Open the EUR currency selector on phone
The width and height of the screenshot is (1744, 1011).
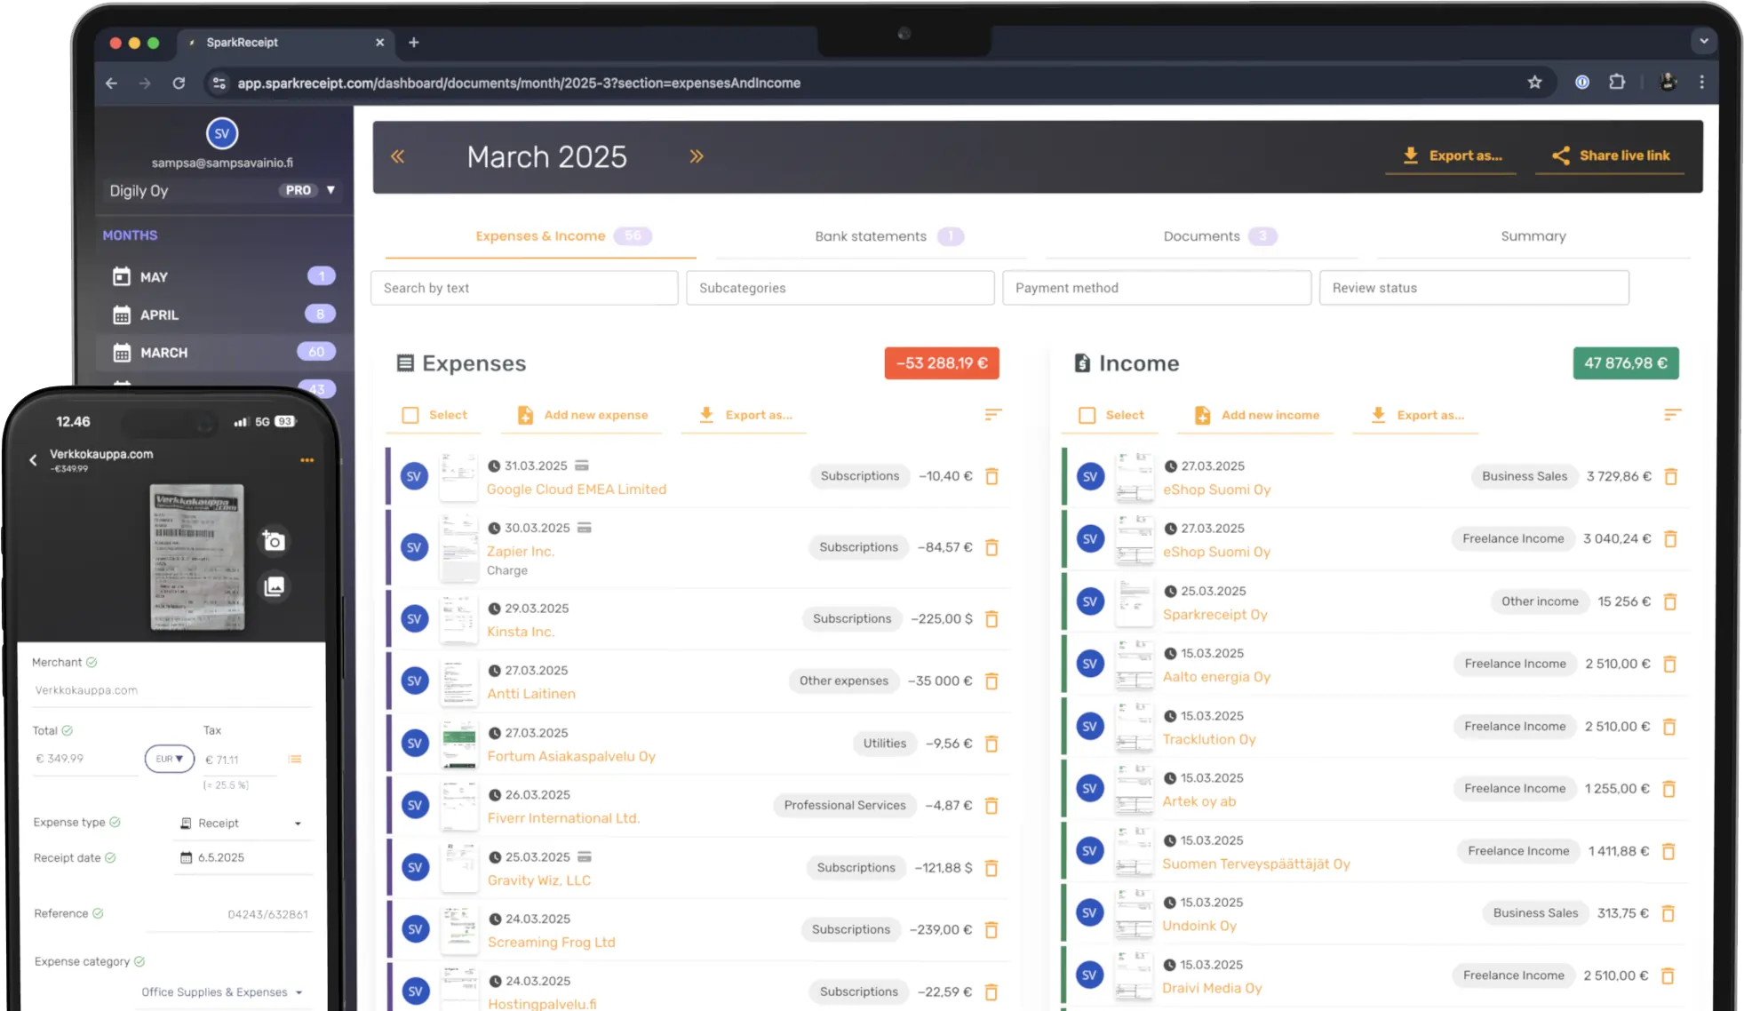pyautogui.click(x=170, y=759)
